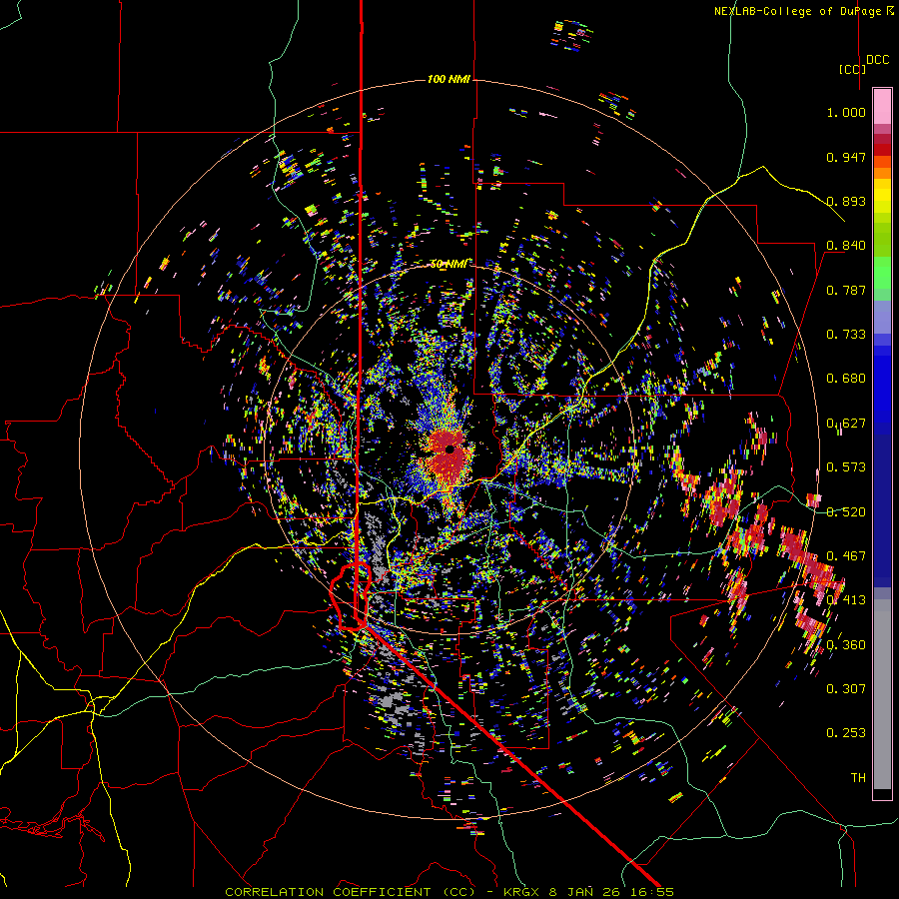Select the 0.733 scale value
899x899 pixels.
coord(846,335)
